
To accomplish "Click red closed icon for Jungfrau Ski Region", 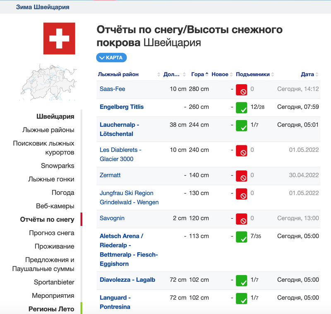I will tap(242, 194).
